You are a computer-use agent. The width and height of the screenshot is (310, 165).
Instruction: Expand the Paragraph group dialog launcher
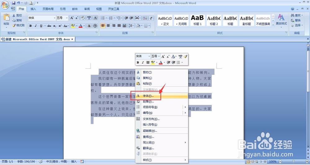pos(153,33)
